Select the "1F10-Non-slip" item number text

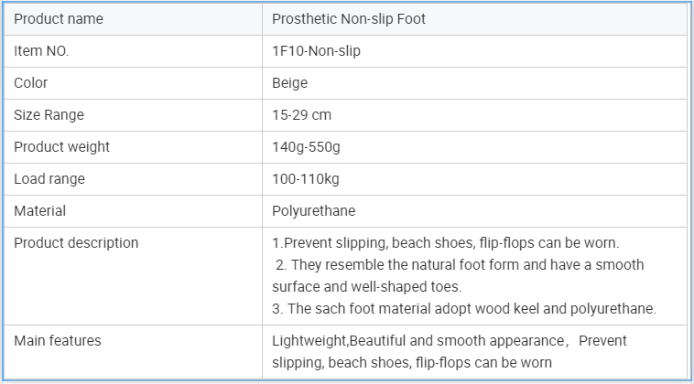coord(316,51)
